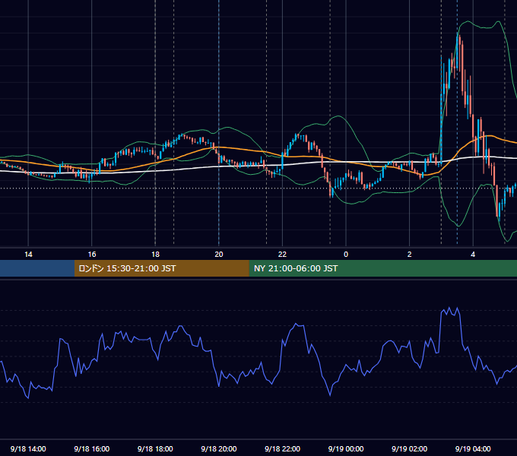The width and height of the screenshot is (517, 456).
Task: Click the 9/18 18:00 date label
Action: (155, 448)
